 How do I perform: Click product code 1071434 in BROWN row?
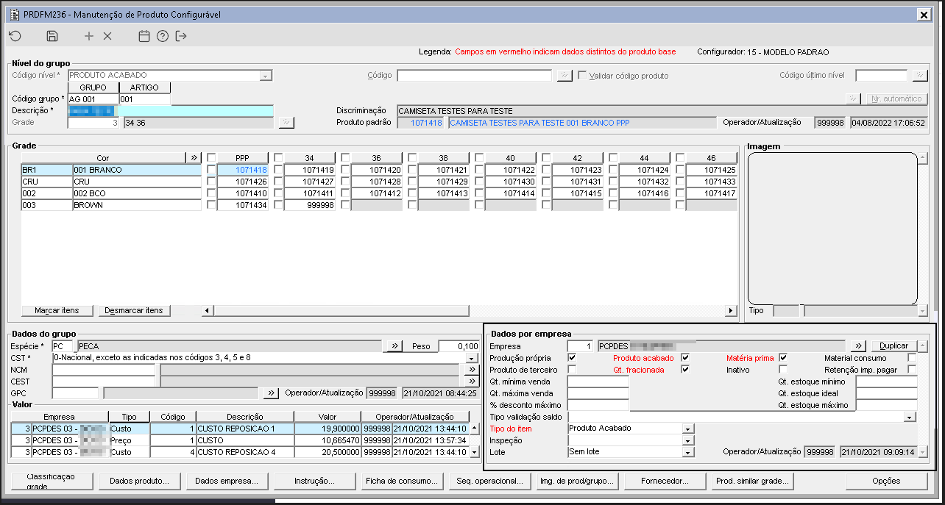[x=244, y=205]
